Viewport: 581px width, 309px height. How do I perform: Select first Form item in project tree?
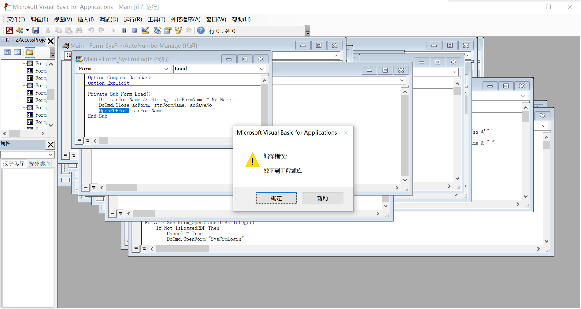pos(37,63)
